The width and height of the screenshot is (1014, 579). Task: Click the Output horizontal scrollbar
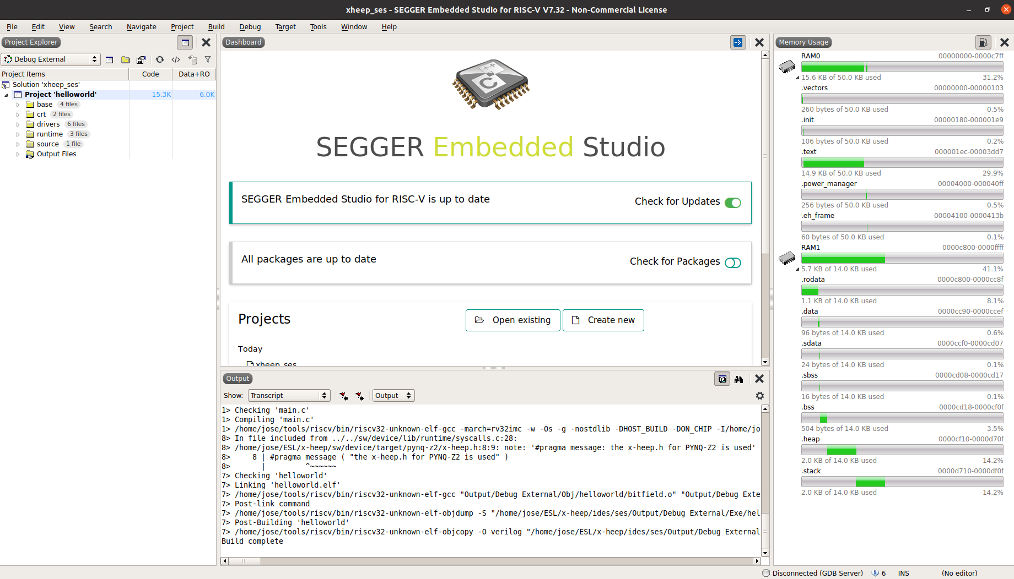[490, 561]
